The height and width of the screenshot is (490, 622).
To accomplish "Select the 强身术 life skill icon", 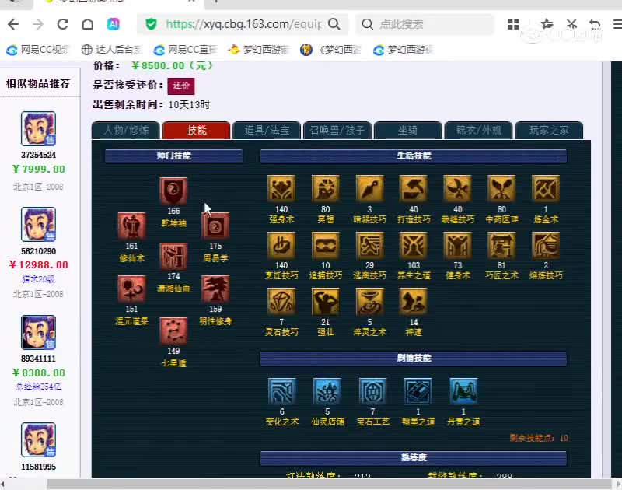I will pyautogui.click(x=281, y=188).
